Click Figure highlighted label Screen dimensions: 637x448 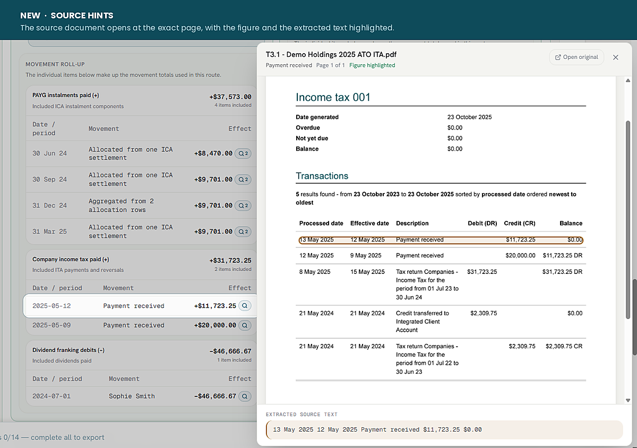click(372, 65)
